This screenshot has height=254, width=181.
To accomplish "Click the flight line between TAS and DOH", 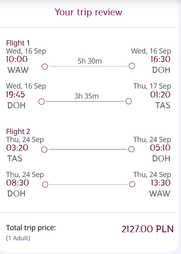I will click(88, 149).
